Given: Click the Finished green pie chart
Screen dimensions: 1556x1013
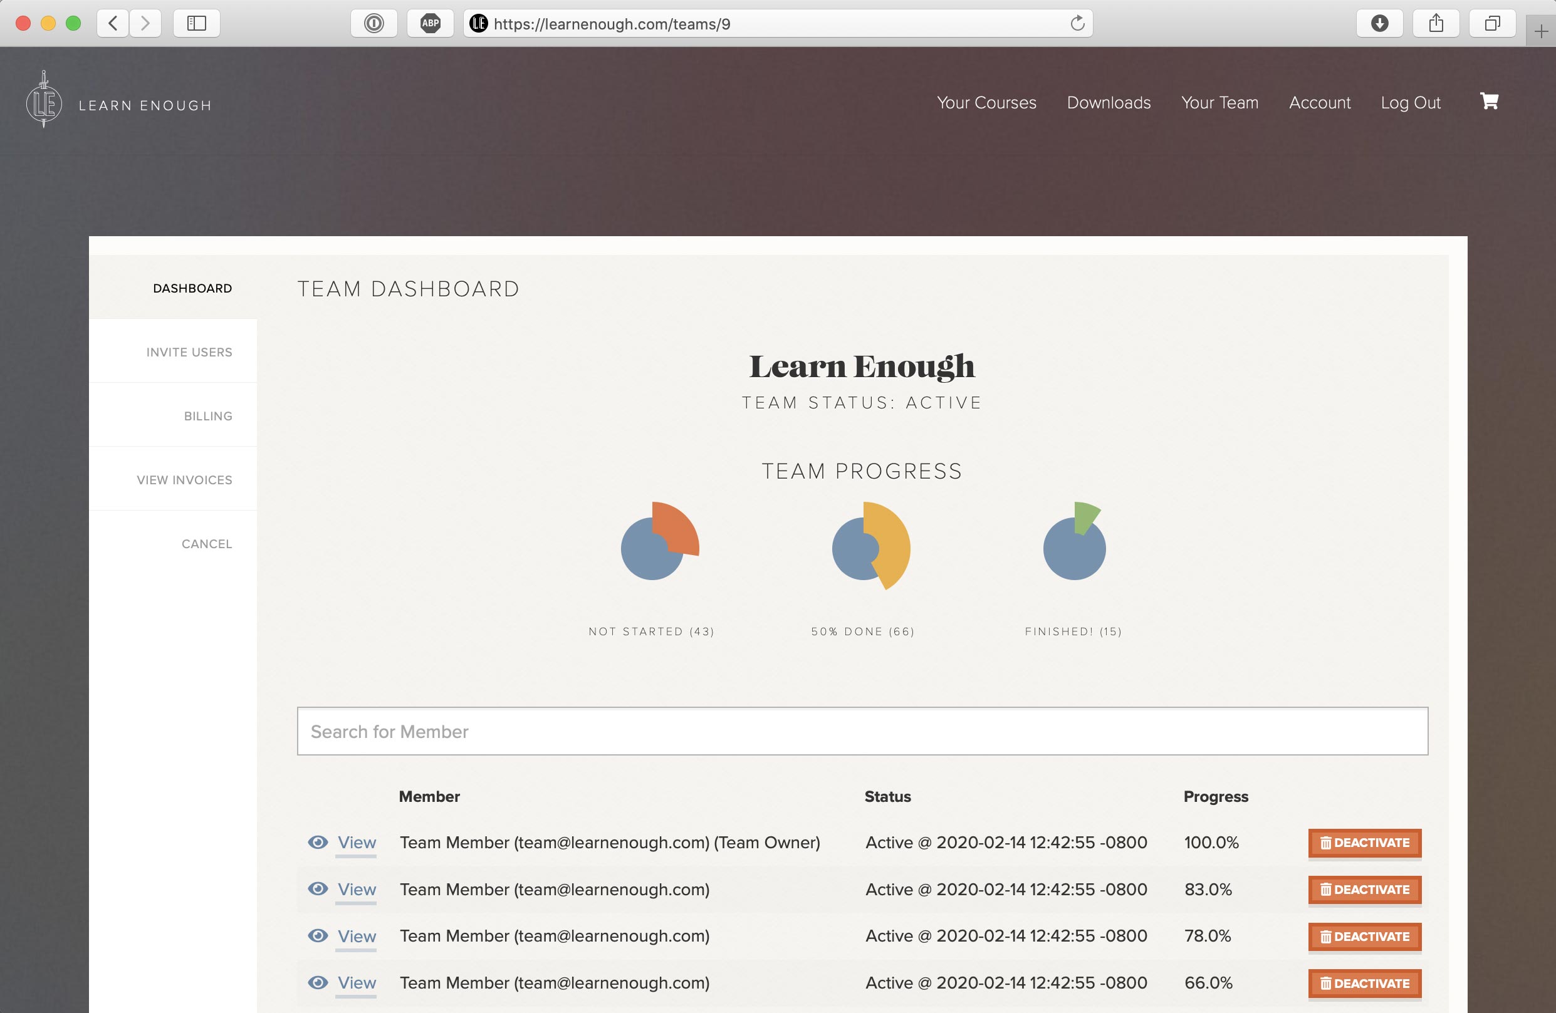Looking at the screenshot, I should [x=1074, y=541].
